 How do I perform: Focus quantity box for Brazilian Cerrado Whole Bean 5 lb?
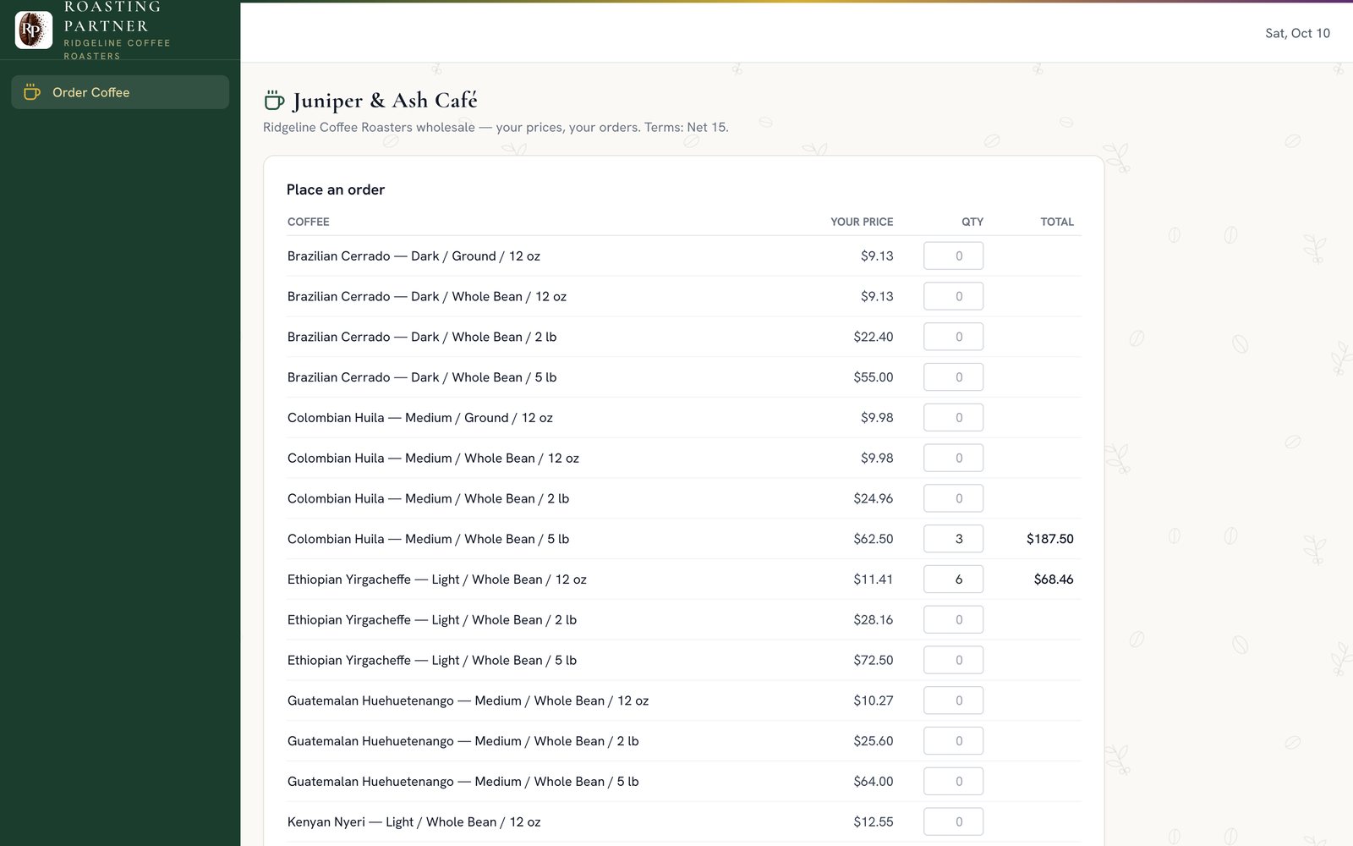pyautogui.click(x=953, y=377)
